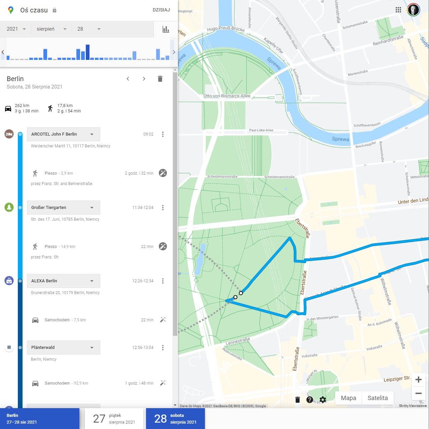
Task: Expand the ALEXA Berlin place dropdown
Action: point(64,281)
